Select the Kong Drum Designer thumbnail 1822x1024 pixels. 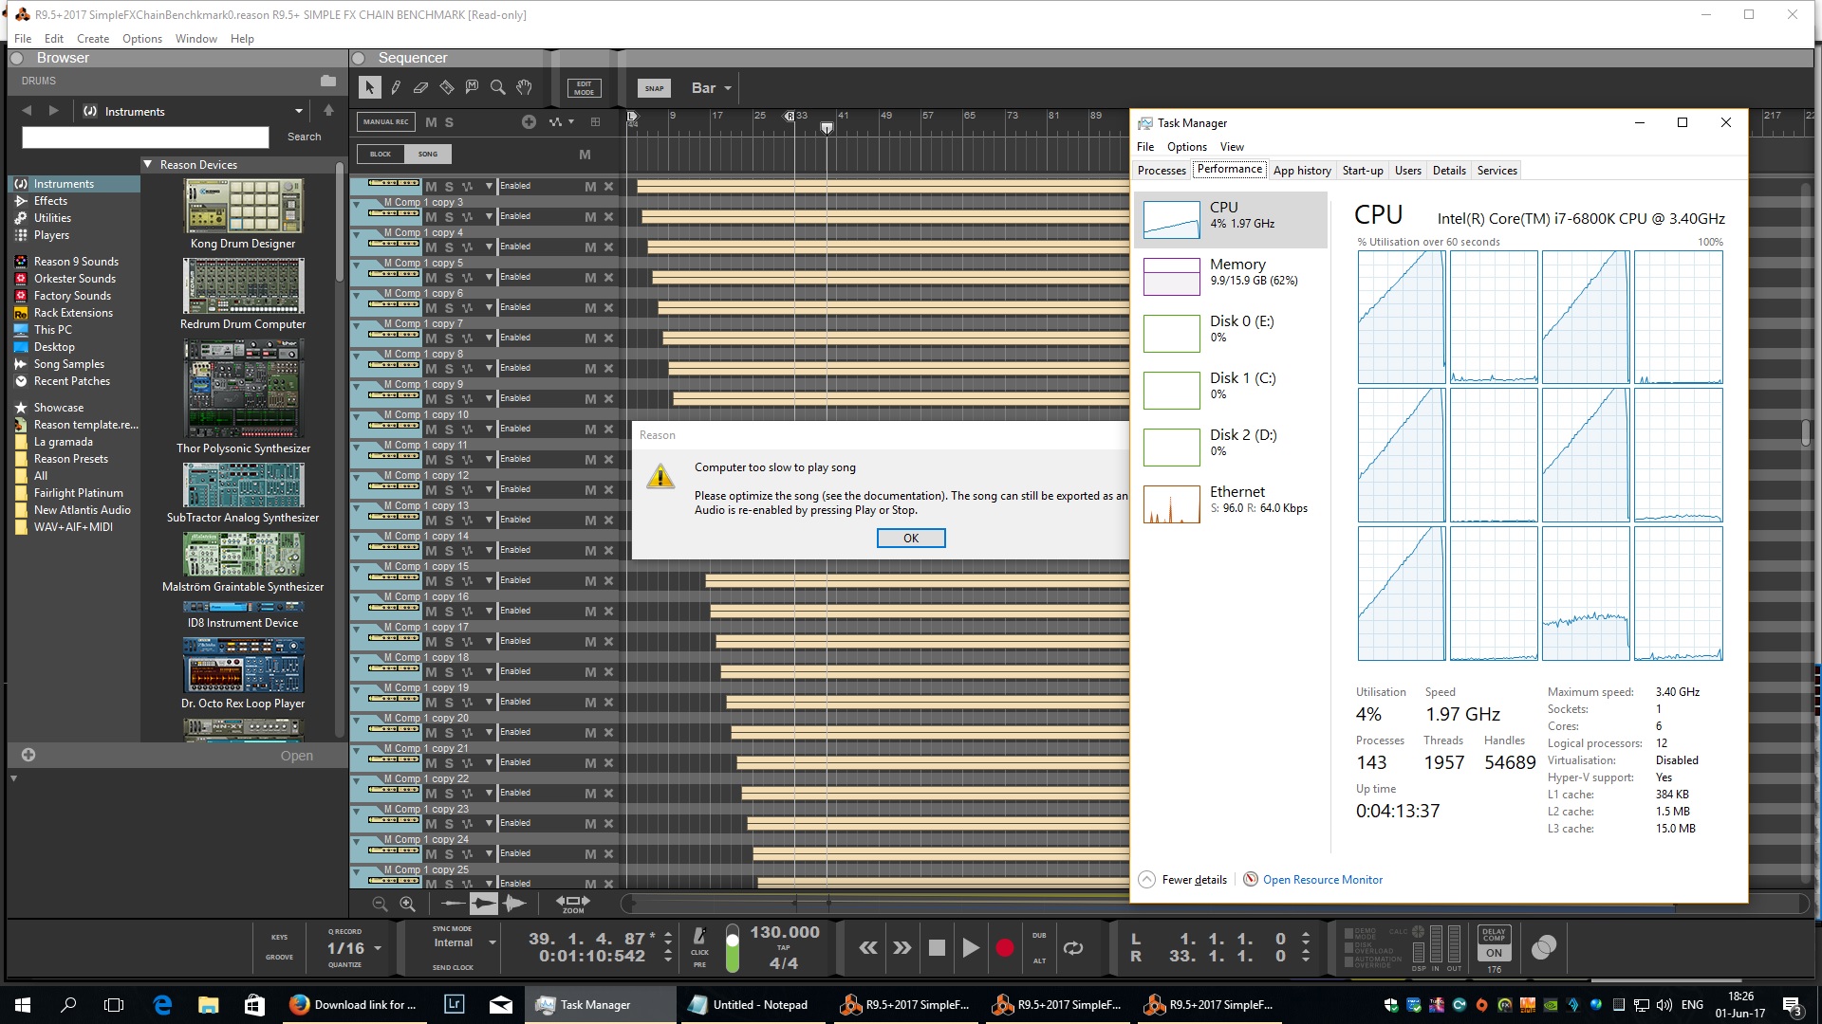point(243,206)
